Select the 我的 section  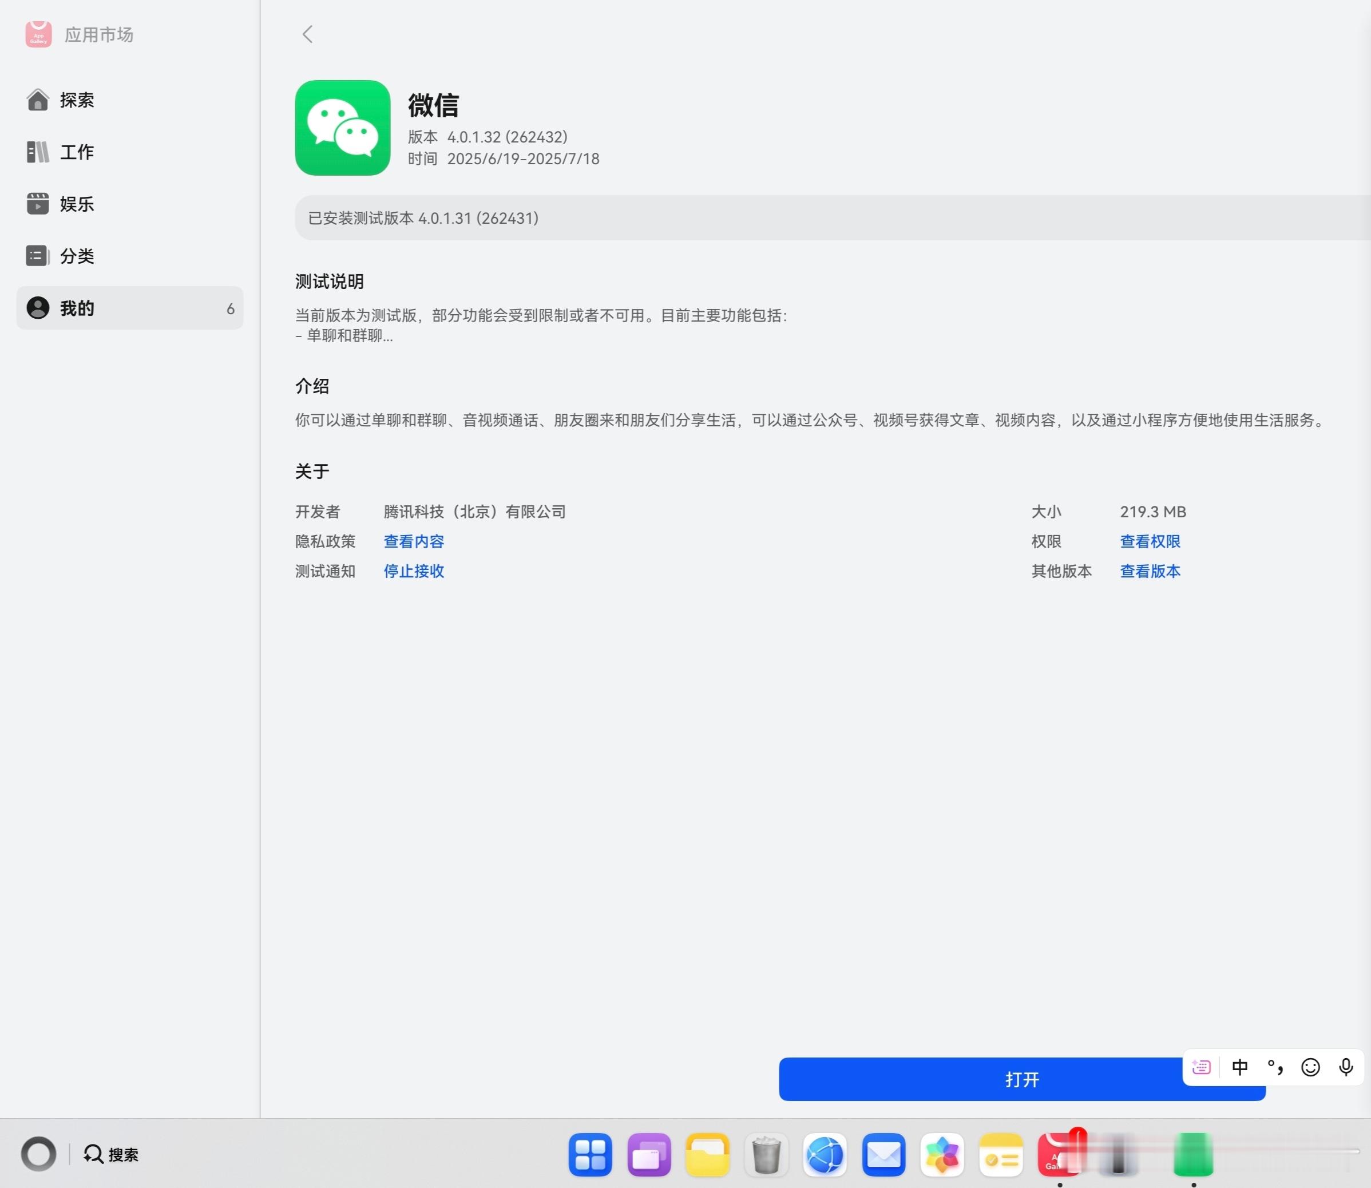(x=130, y=308)
